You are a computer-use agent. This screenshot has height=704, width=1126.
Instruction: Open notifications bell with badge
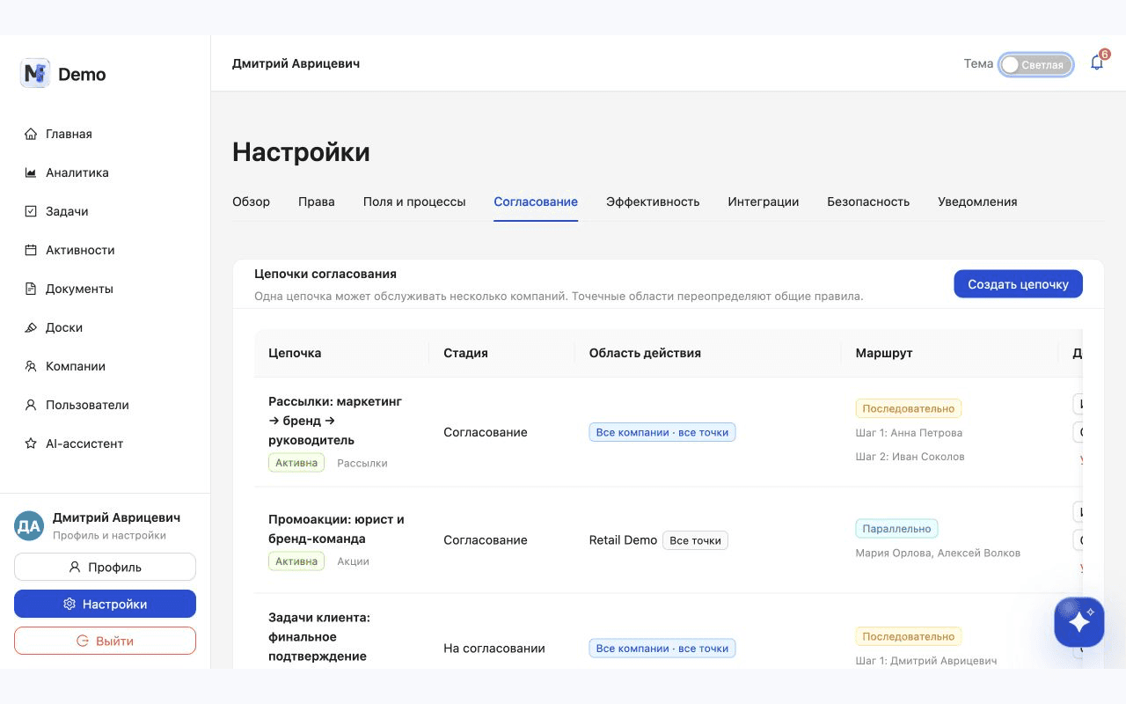[x=1097, y=62]
